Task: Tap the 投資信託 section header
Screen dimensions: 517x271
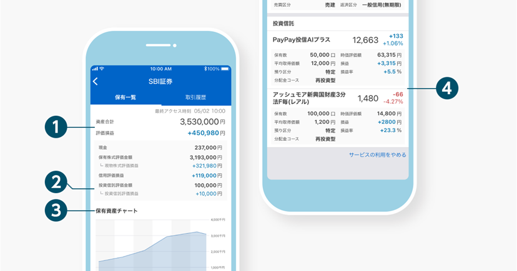Action: 283,24
